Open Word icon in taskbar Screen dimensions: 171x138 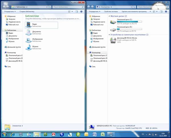pyautogui.click(x=94, y=135)
